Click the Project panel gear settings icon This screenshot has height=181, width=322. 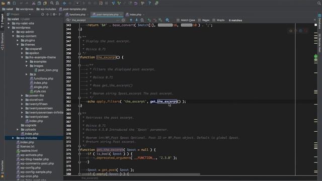click(54, 15)
